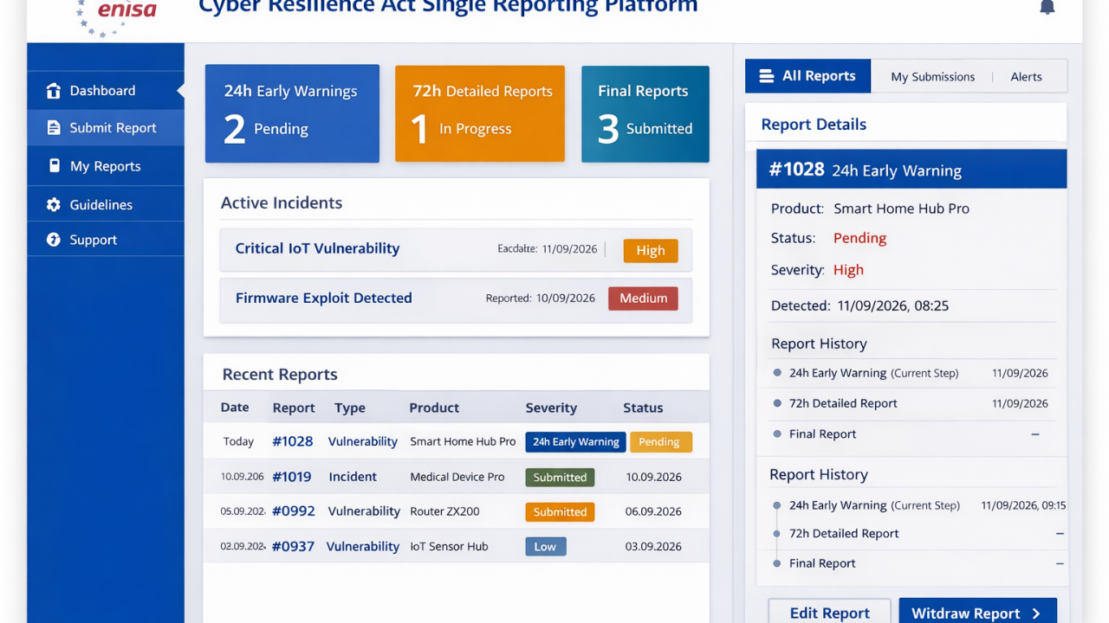Image resolution: width=1109 pixels, height=623 pixels.
Task: Click the Guidelines gear icon
Action: pos(54,205)
